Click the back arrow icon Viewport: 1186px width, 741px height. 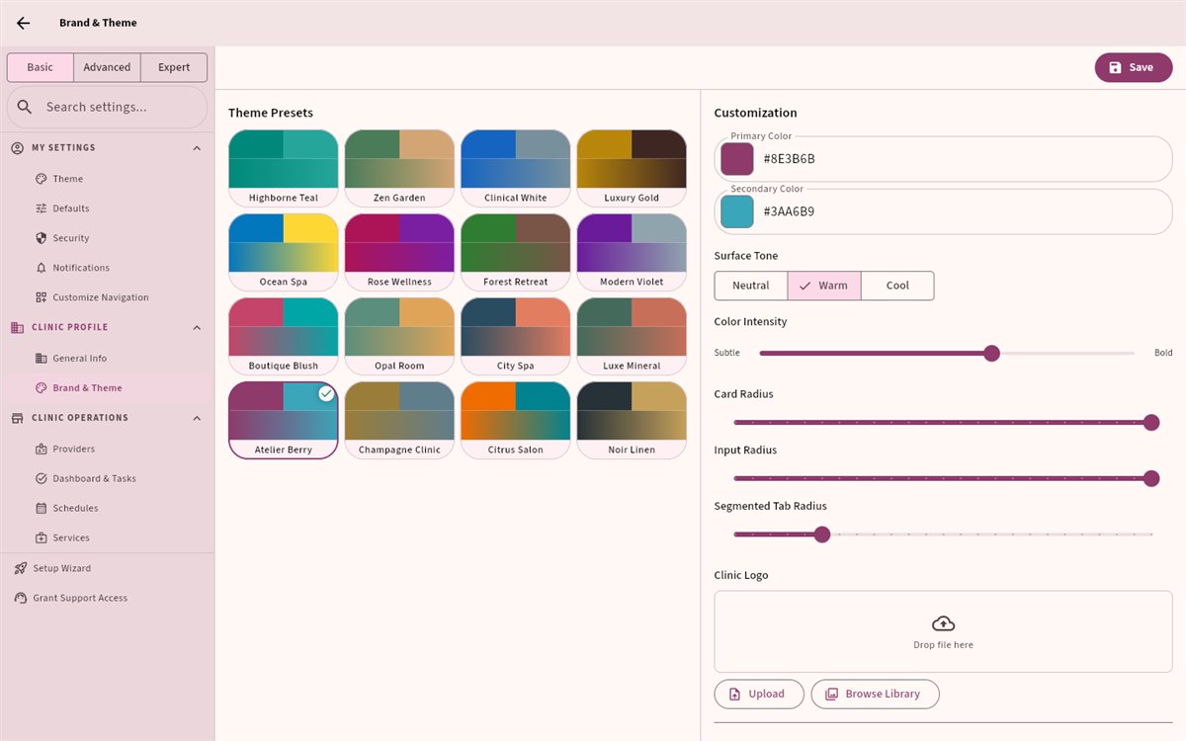[x=24, y=23]
